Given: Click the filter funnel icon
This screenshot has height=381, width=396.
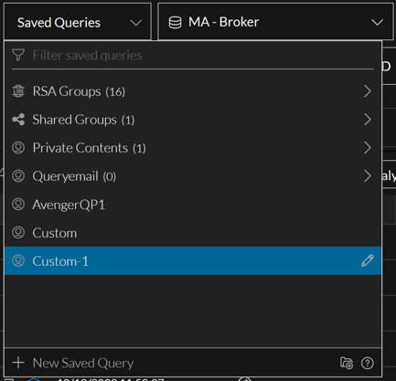Looking at the screenshot, I should click(x=18, y=55).
